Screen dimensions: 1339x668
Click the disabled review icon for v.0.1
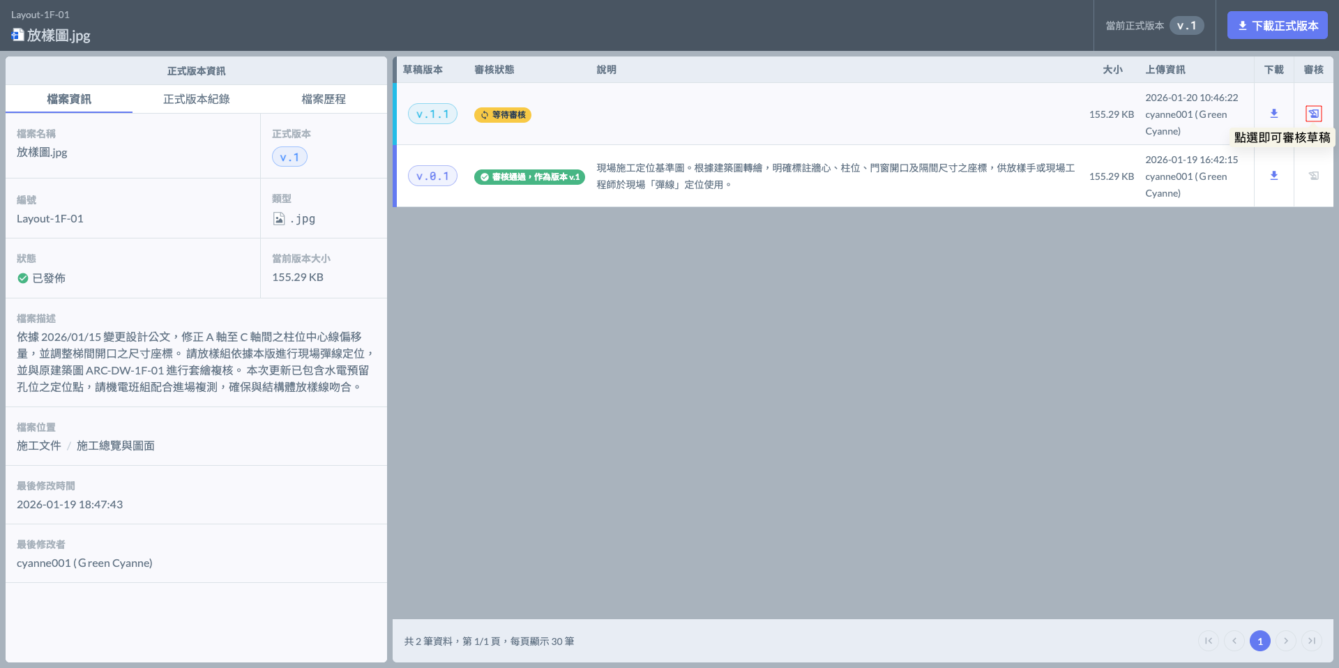tap(1313, 176)
